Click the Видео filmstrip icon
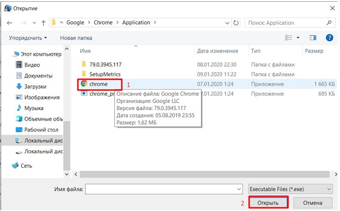Screen dimensions: 340x211 (19, 65)
